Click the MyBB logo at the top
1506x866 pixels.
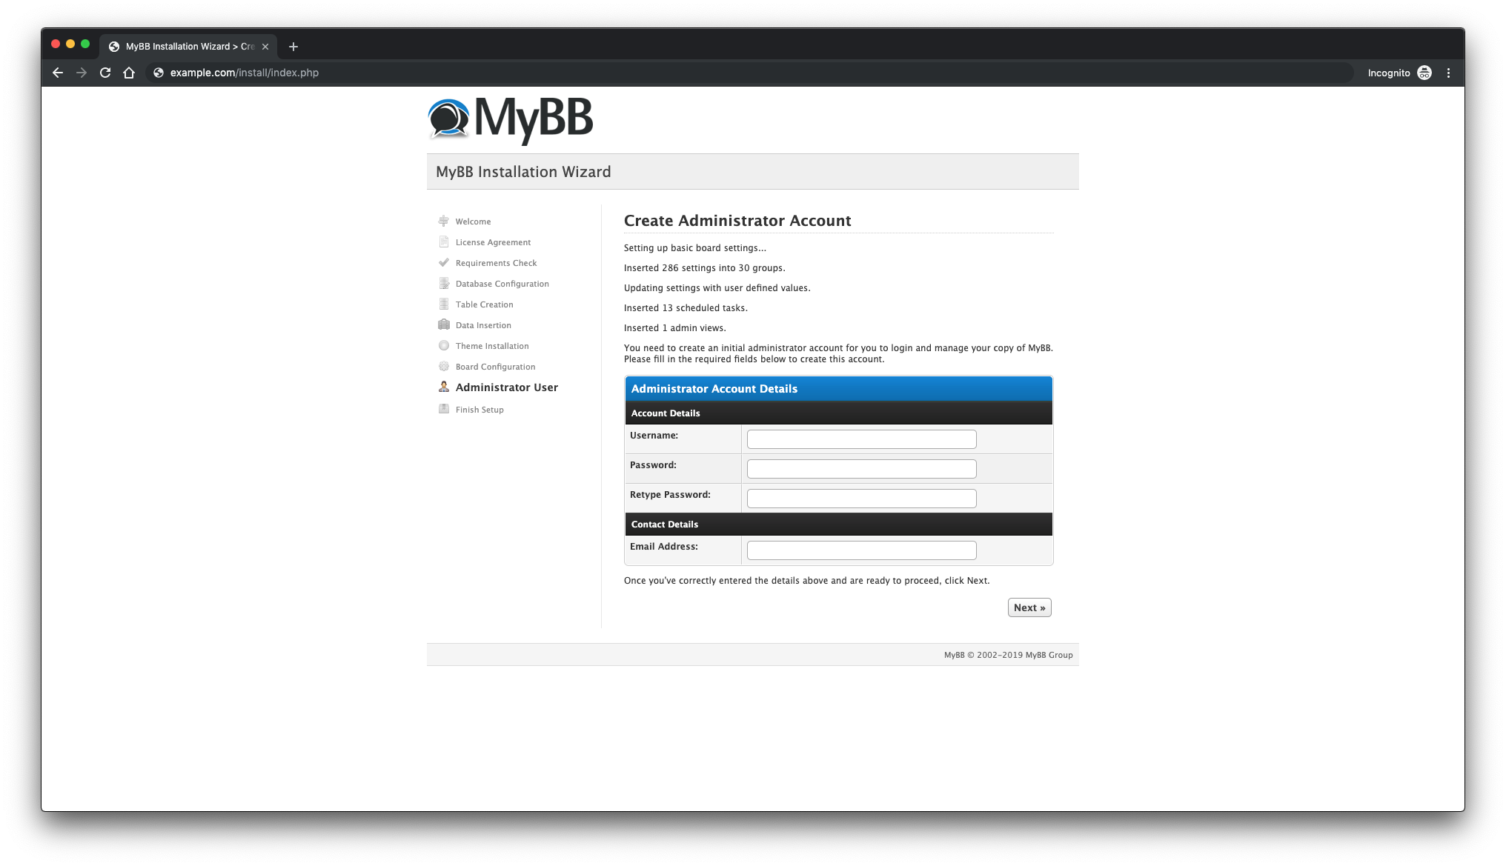(511, 117)
